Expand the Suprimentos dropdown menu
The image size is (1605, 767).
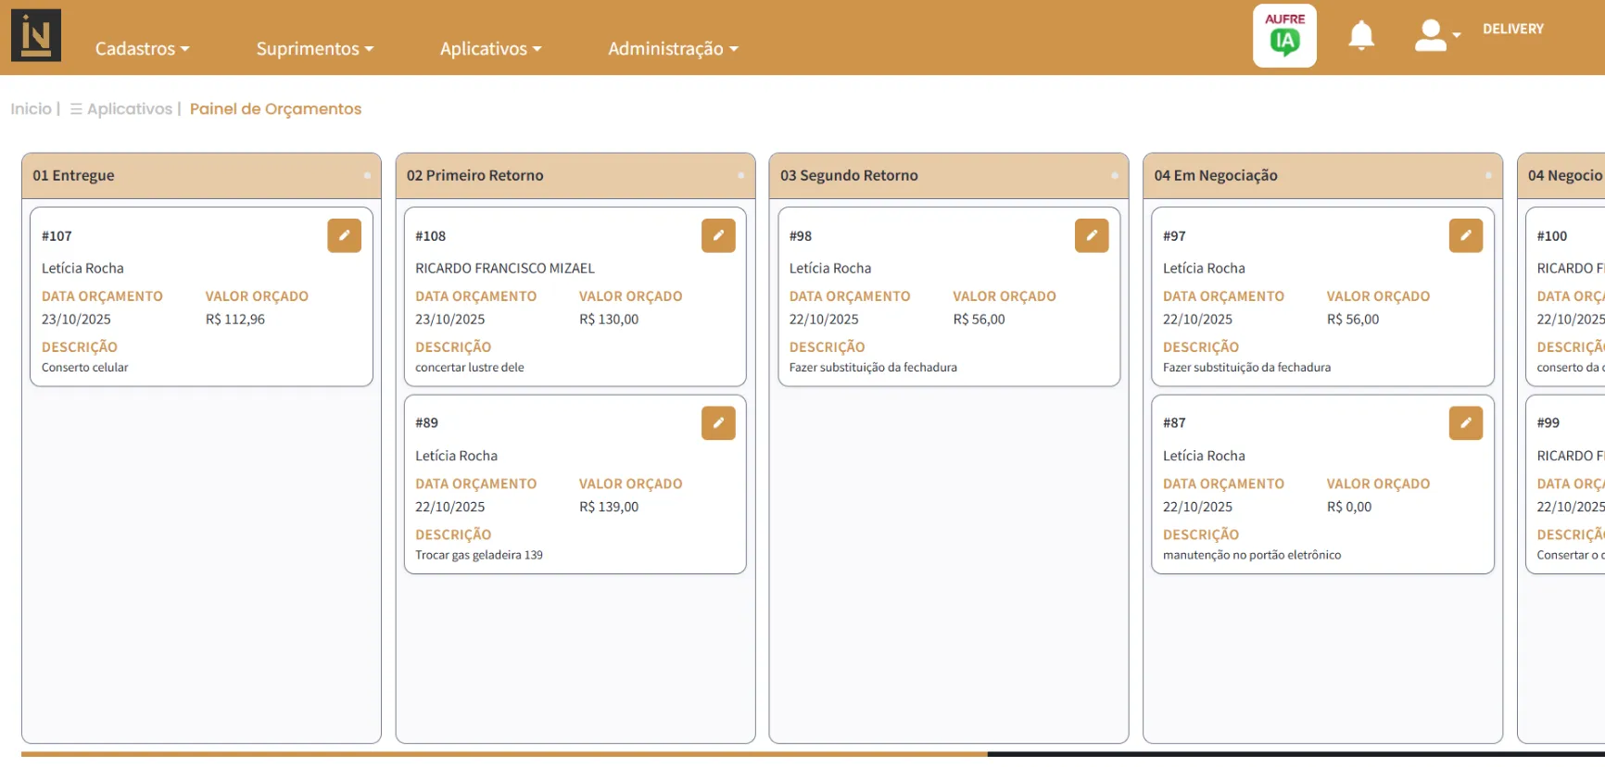pos(314,49)
